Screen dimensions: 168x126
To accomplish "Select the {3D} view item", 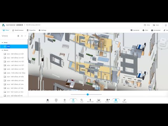I will 14,47.
